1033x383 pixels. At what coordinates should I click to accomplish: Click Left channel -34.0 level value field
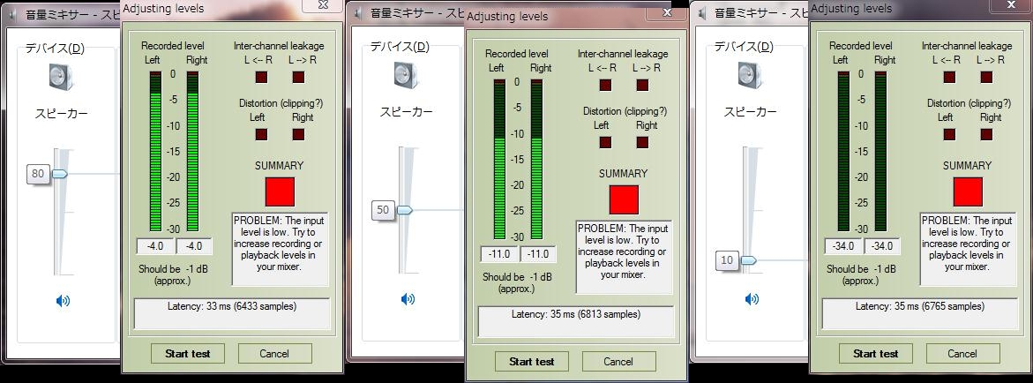pyautogui.click(x=843, y=246)
